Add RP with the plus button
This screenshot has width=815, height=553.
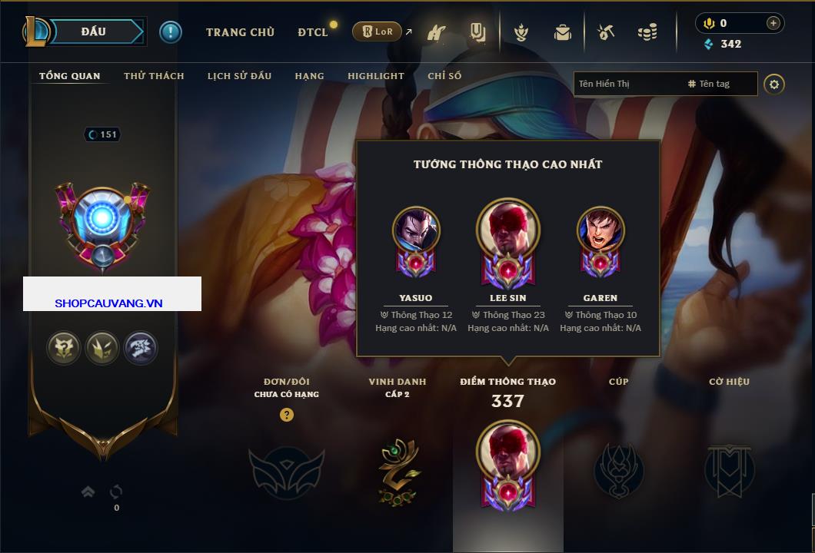773,23
